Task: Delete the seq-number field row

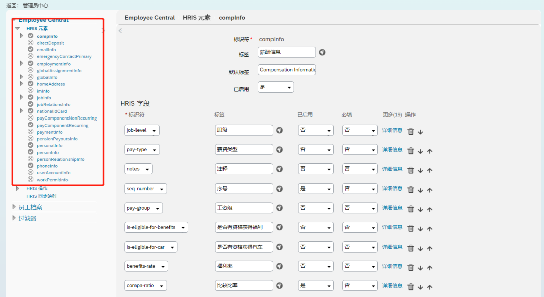Action: pyautogui.click(x=411, y=190)
